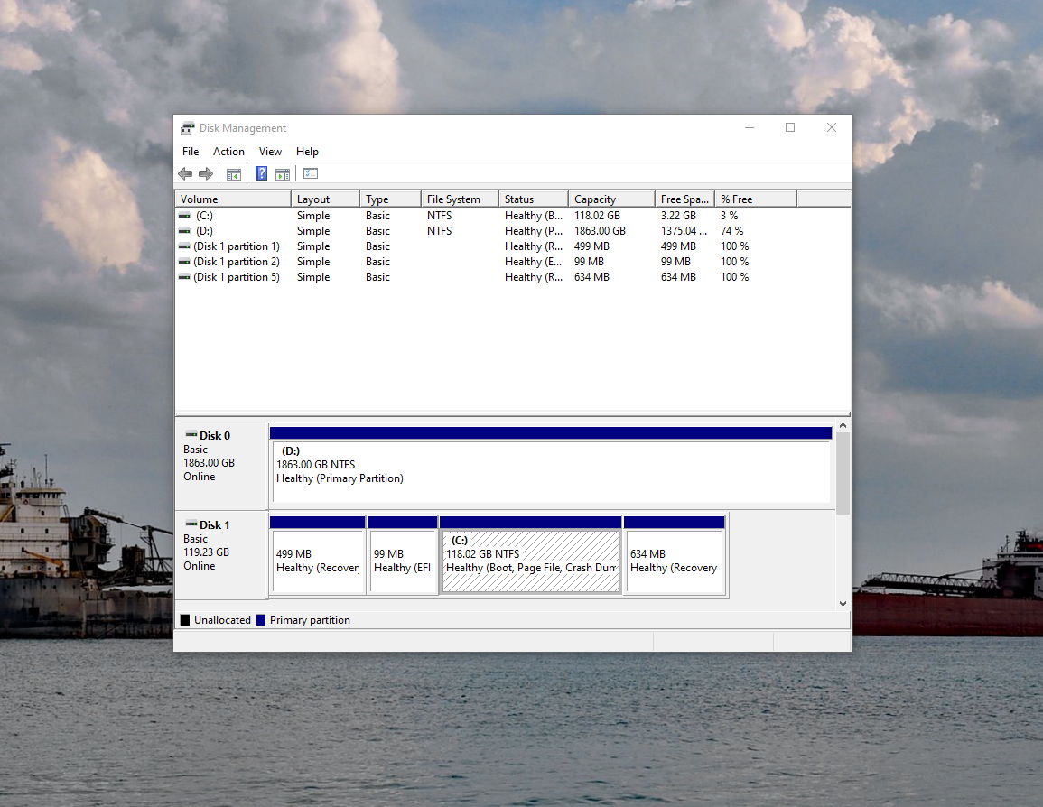Sort by the % Free column header
This screenshot has width=1043, height=807.
756,199
